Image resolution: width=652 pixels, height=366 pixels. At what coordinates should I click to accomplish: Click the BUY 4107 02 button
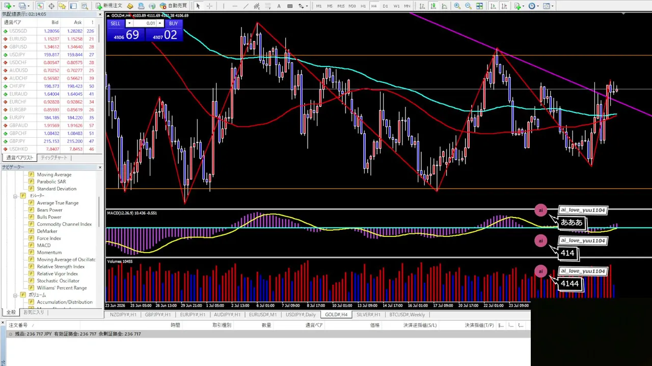[x=164, y=35]
